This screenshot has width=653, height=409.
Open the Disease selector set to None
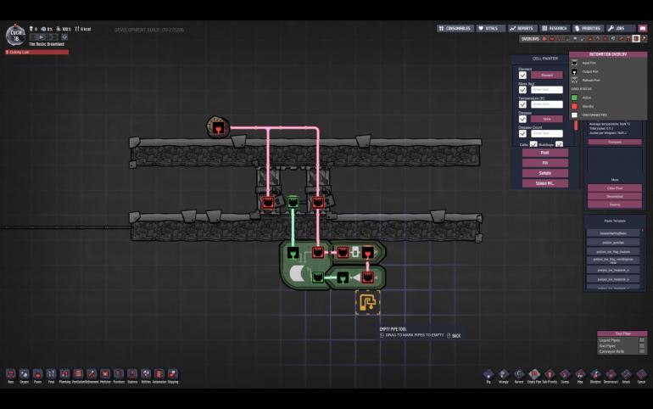tap(547, 119)
